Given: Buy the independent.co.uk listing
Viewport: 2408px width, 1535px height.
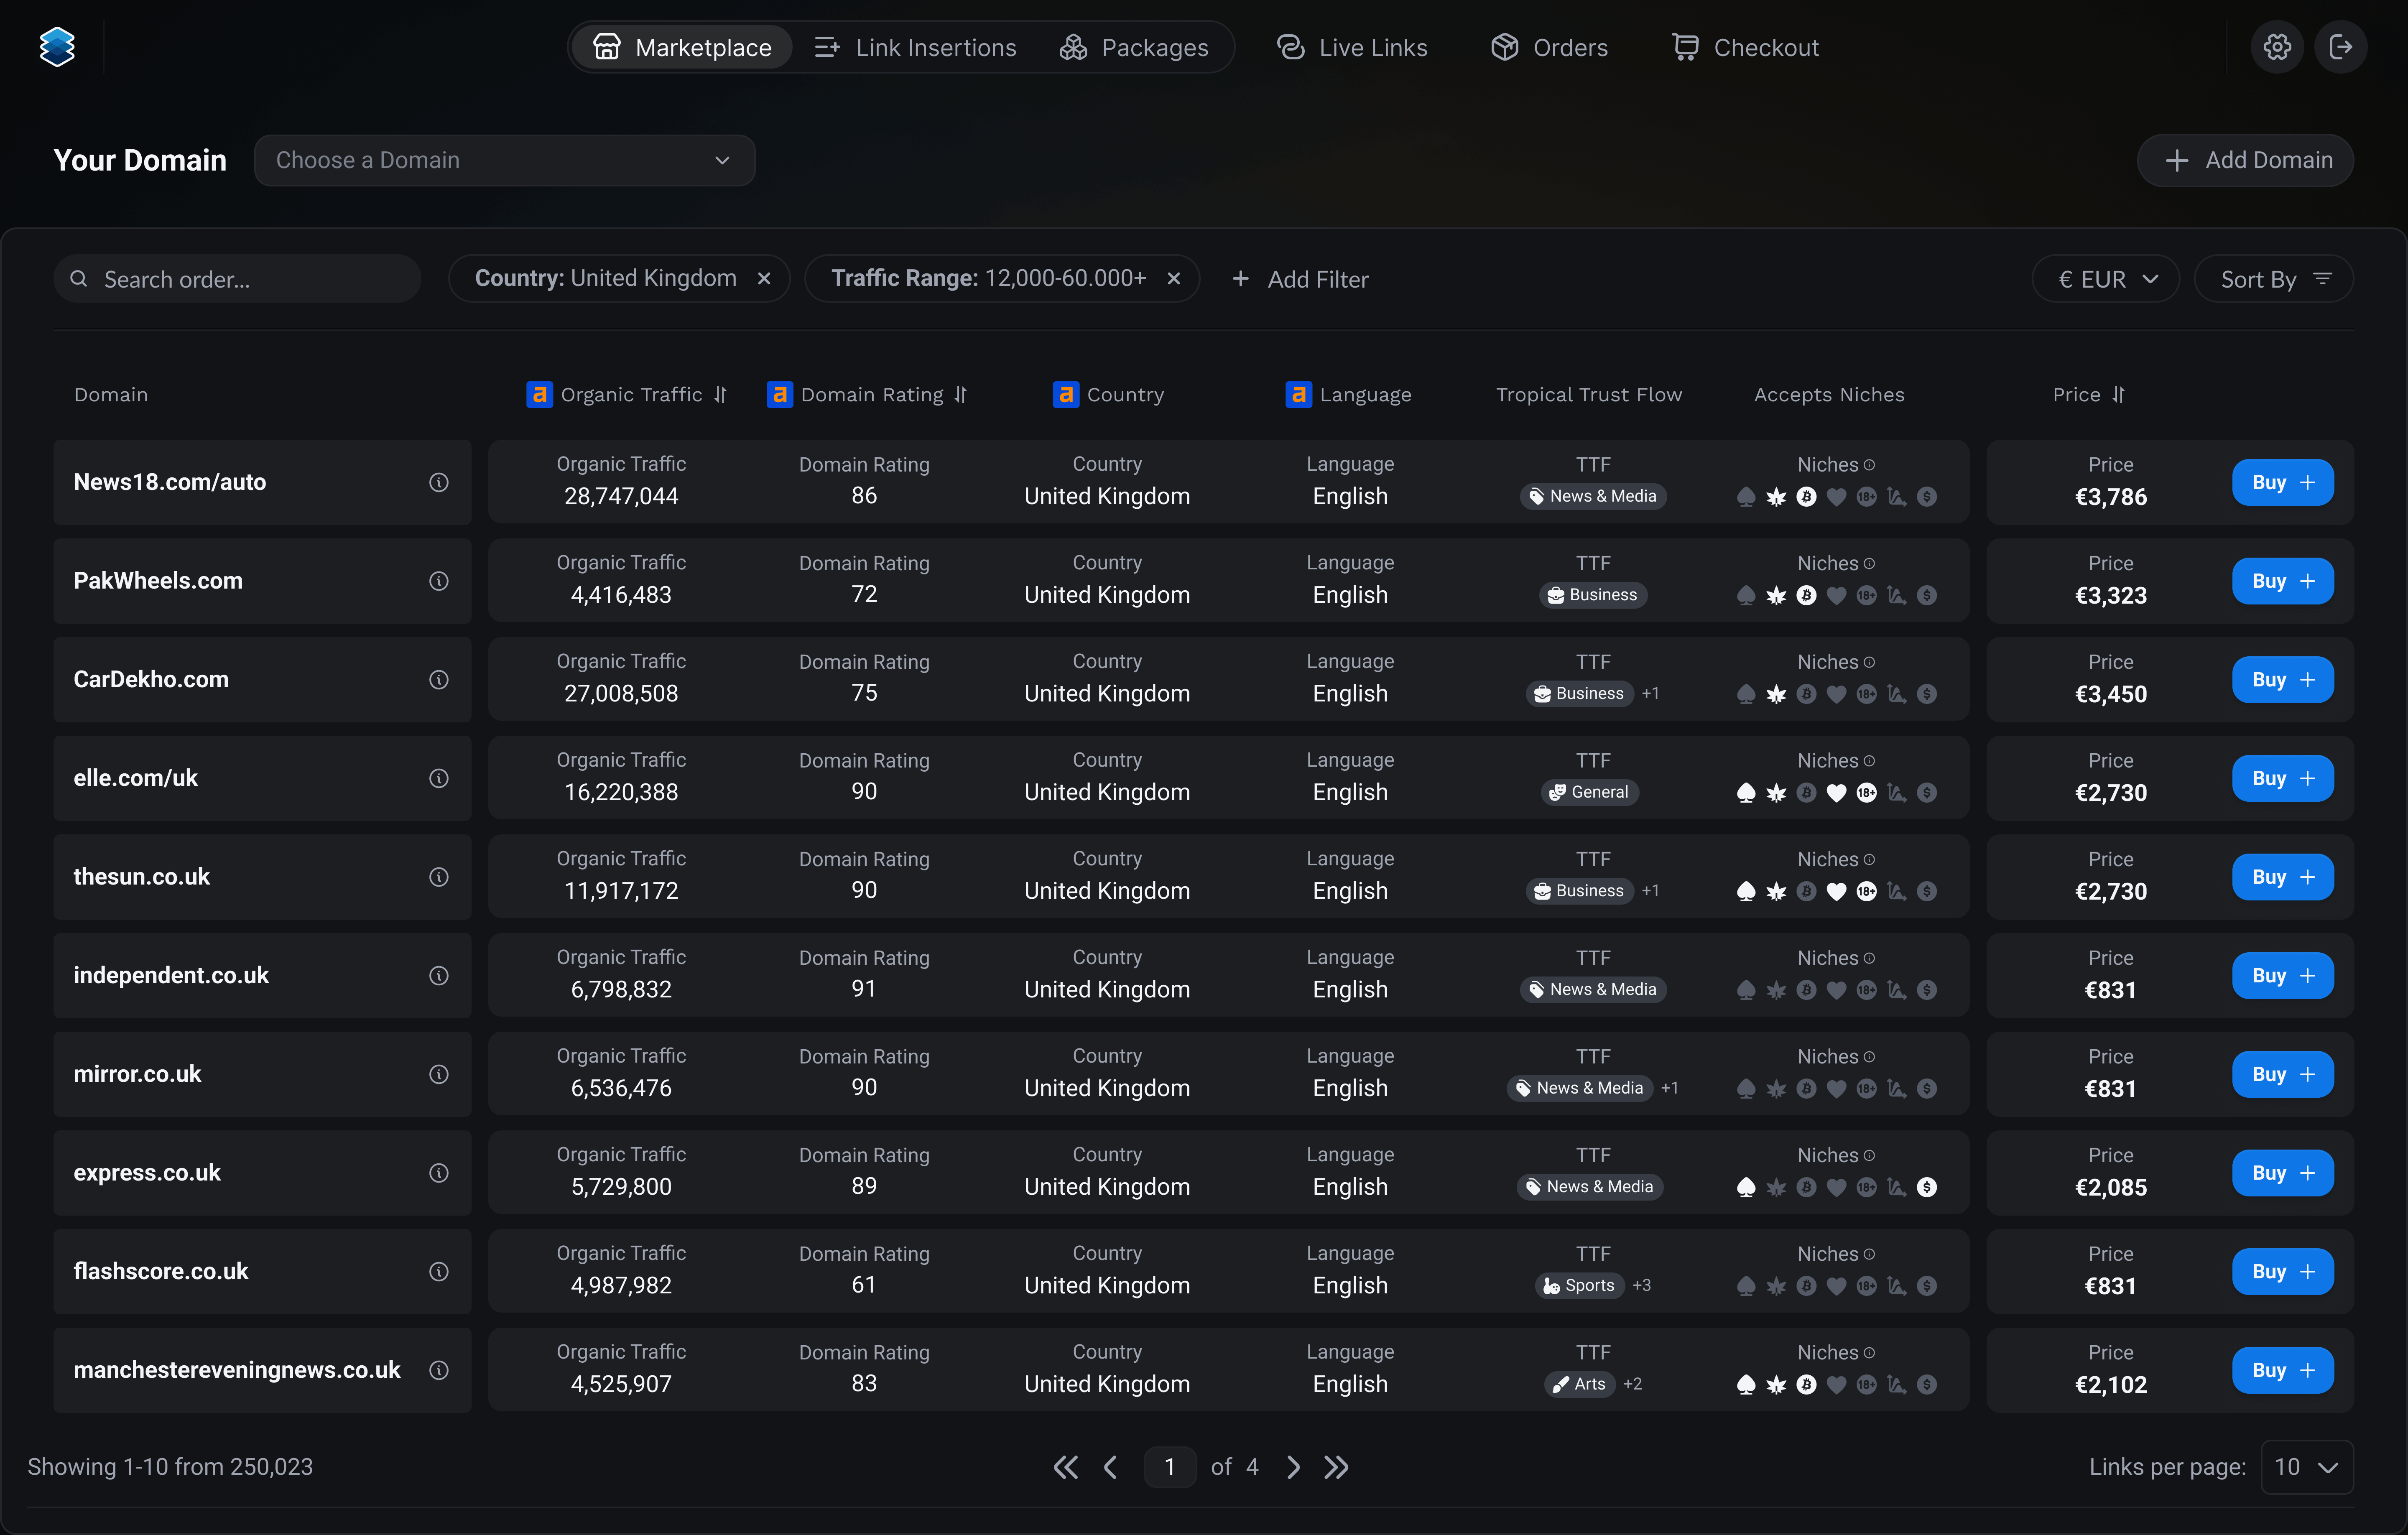Looking at the screenshot, I should (2283, 976).
